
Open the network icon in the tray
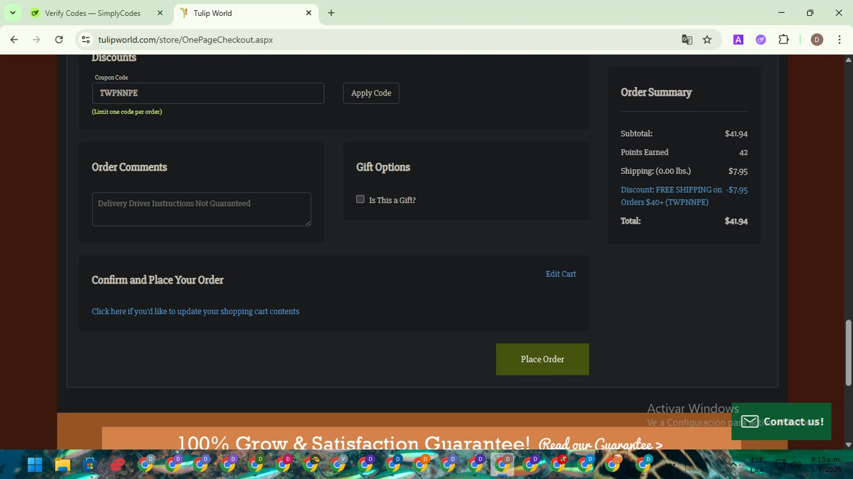pyautogui.click(x=781, y=465)
